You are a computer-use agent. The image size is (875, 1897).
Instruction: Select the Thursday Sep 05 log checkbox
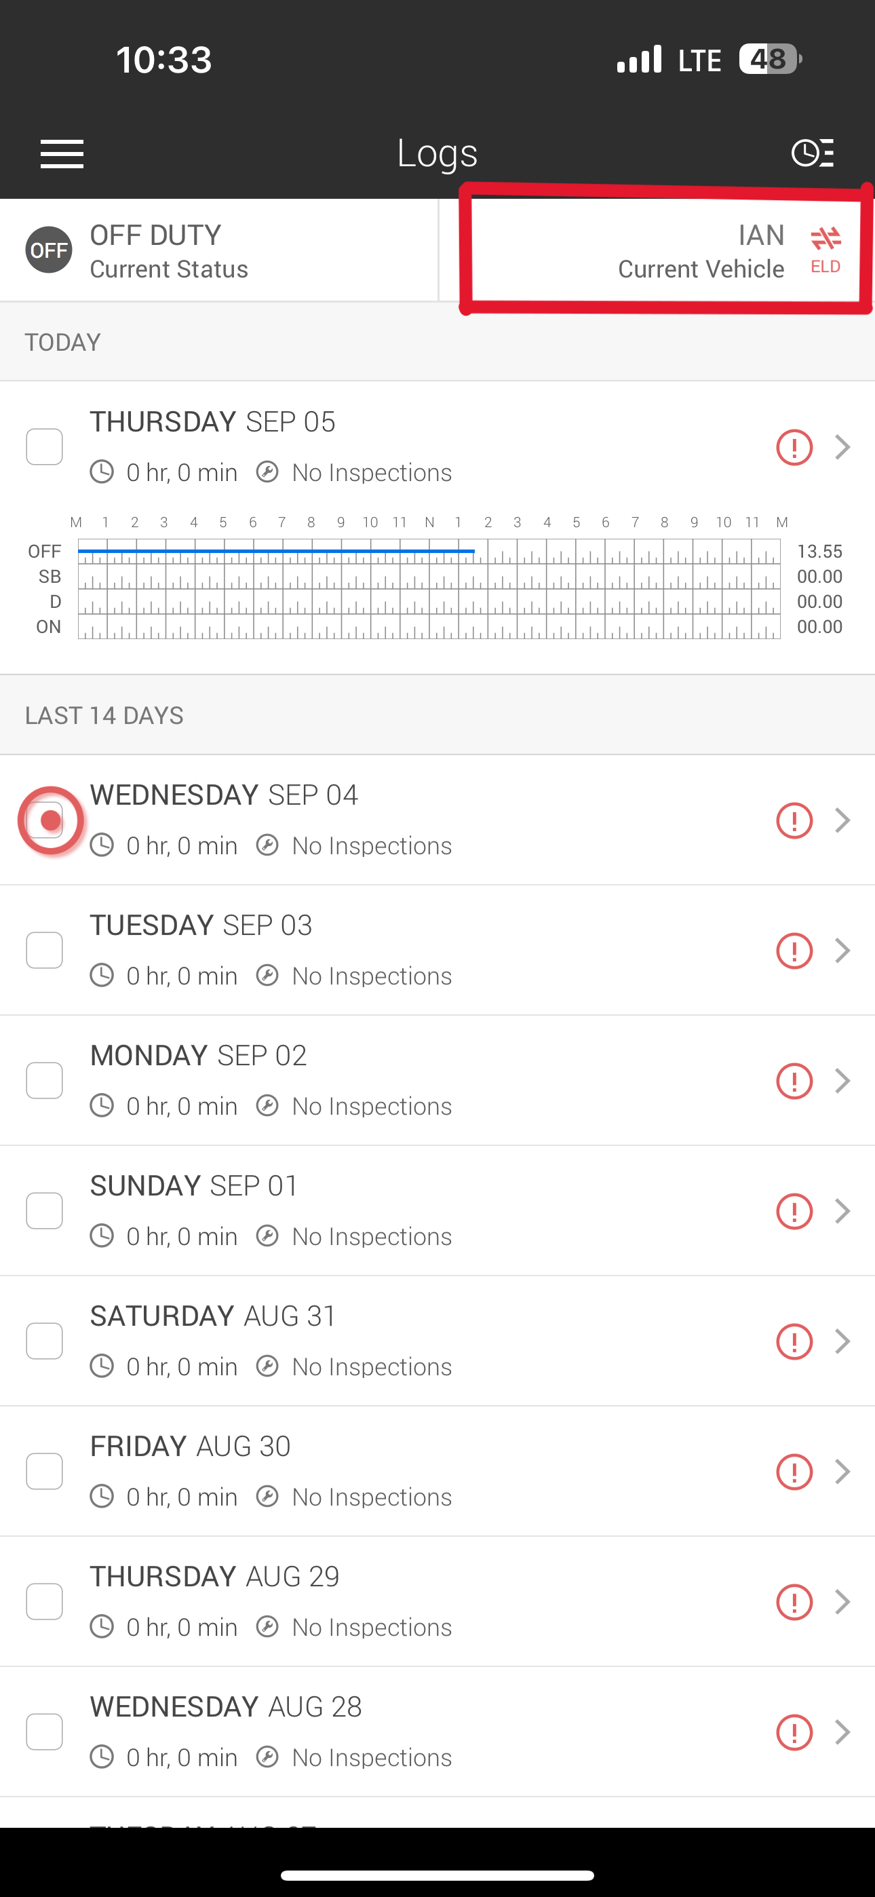(44, 447)
